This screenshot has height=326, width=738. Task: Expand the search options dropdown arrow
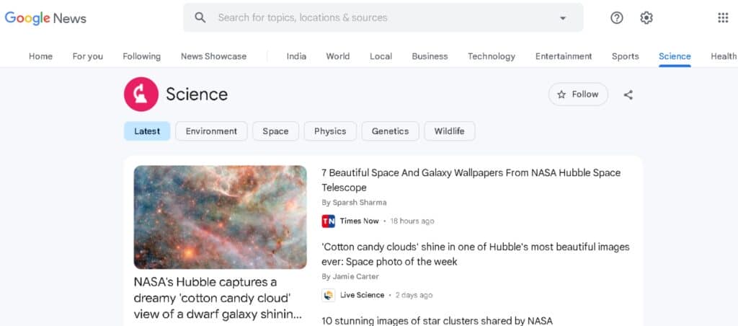click(x=563, y=18)
